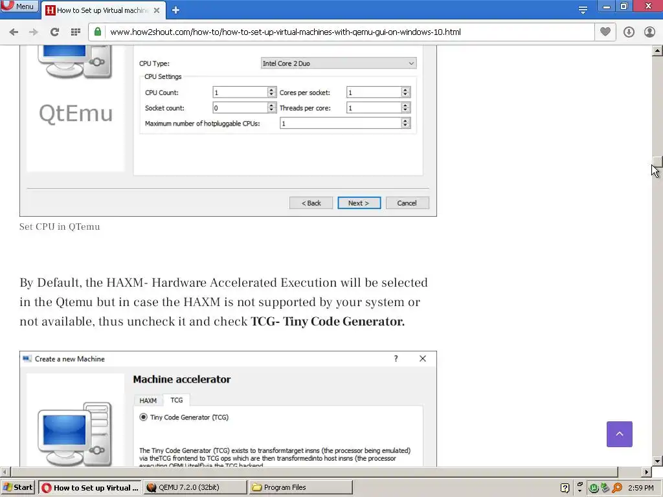The height and width of the screenshot is (497, 663).
Task: Click the 2:59 PM system clock
Action: click(x=640, y=488)
